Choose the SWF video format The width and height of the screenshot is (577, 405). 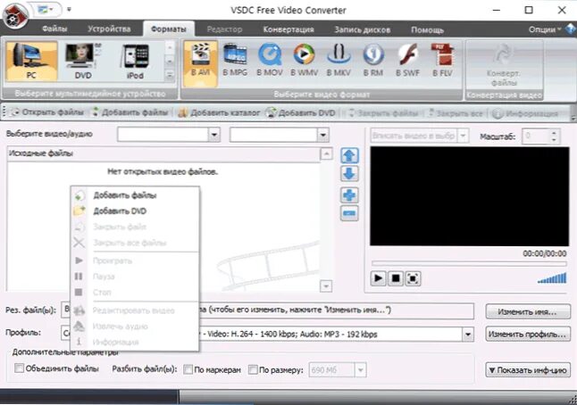(x=407, y=61)
